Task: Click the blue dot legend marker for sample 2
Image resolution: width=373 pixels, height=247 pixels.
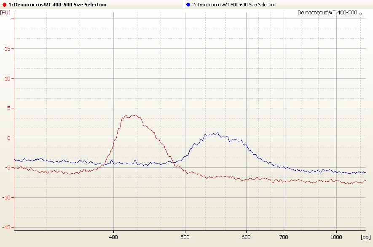Action: (188, 5)
